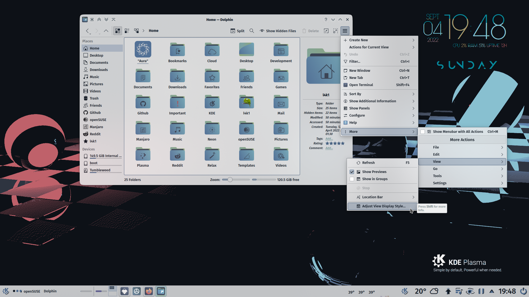Viewport: 529px width, 297px height.
Task: Expand Help submenu
Action: pyautogui.click(x=379, y=123)
